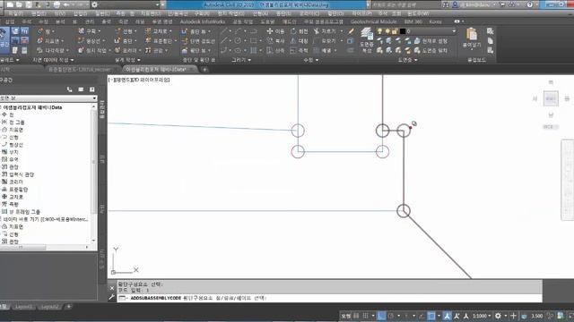Click the Match Properties brush icon
Screen dimensions: 574x322
(x=351, y=31)
